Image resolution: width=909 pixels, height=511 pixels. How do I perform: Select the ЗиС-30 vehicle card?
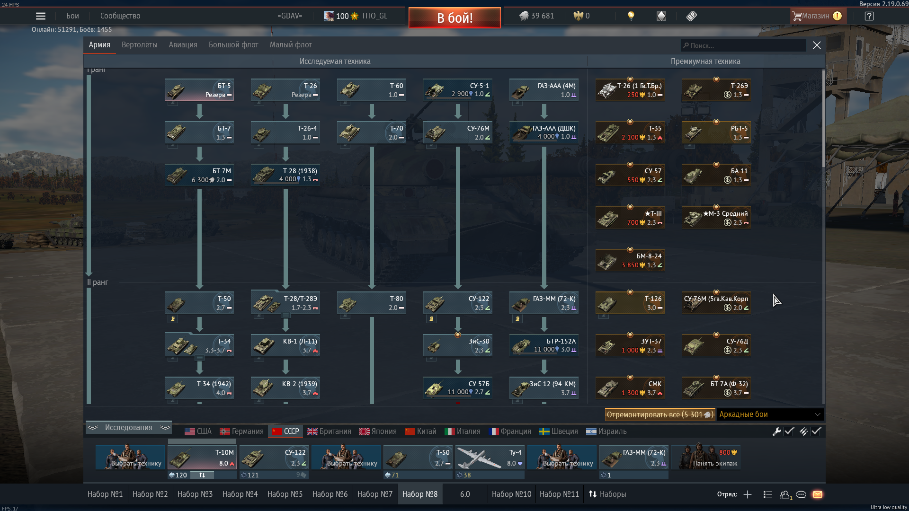[458, 345]
